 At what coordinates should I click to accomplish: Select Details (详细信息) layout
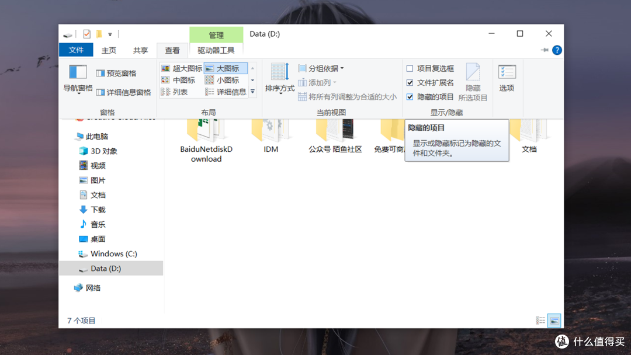(x=226, y=92)
